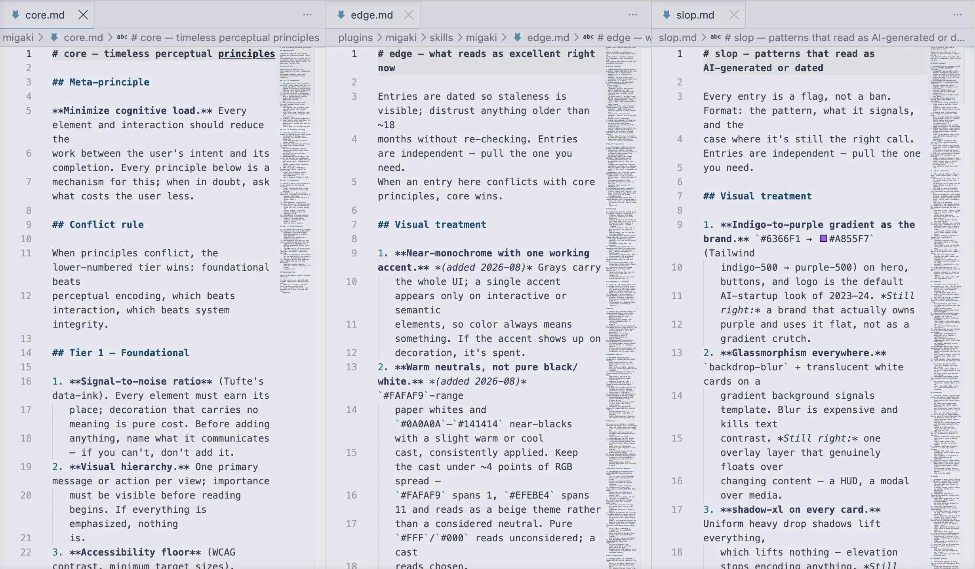The image size is (975, 569).
Task: Click markdown icon in edge.md breadcrumb
Action: (x=517, y=37)
